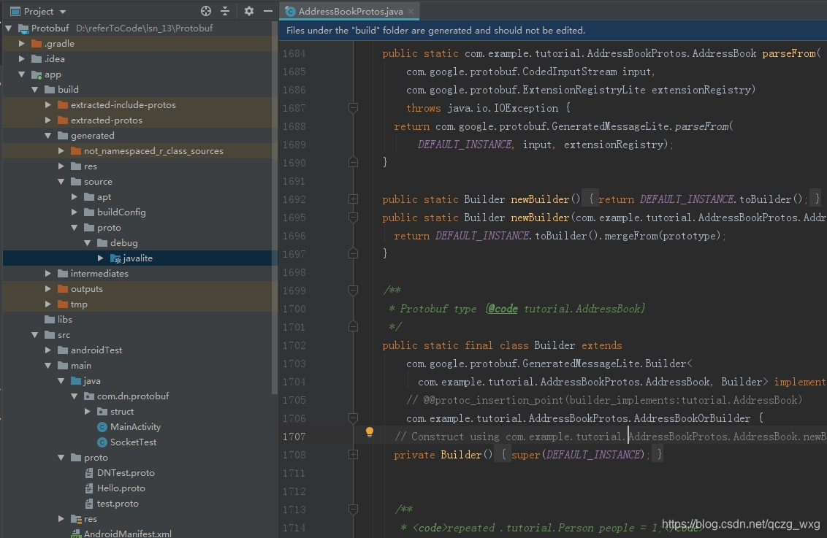Screen dimensions: 827x538
Task: Expand the apt folder
Action: pos(75,196)
